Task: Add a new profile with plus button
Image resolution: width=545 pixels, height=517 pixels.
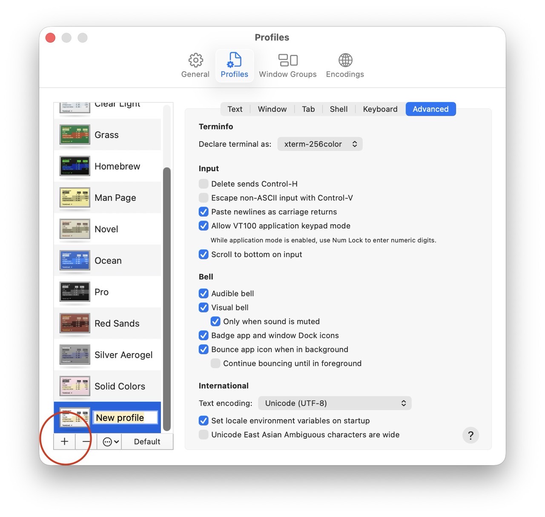Action: pos(65,441)
